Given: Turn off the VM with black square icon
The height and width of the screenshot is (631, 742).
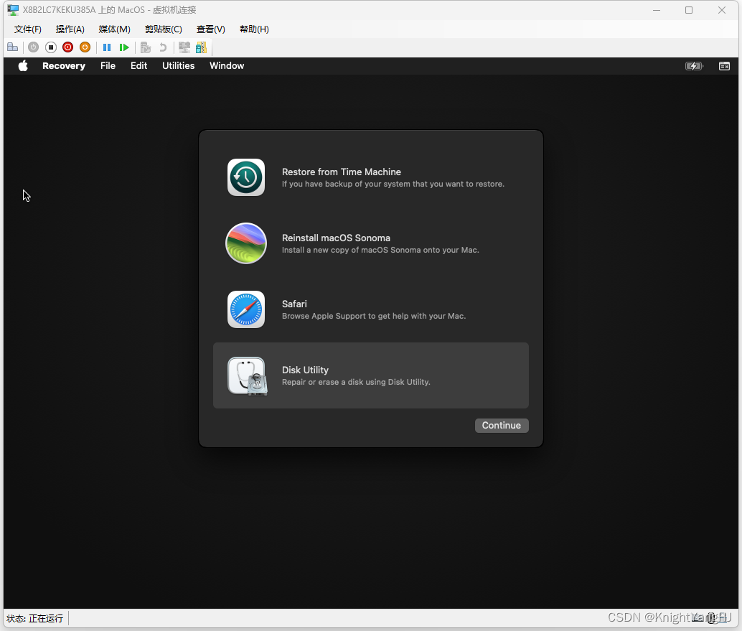Looking at the screenshot, I should pyautogui.click(x=51, y=47).
